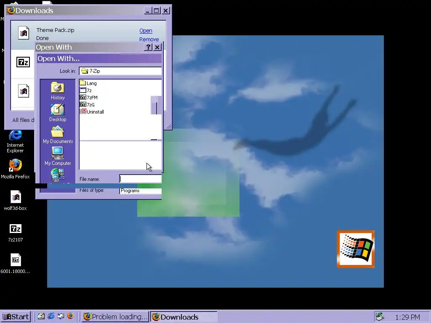This screenshot has height=323, width=431.
Task: Select the network places icon in places bar
Action: tap(57, 175)
